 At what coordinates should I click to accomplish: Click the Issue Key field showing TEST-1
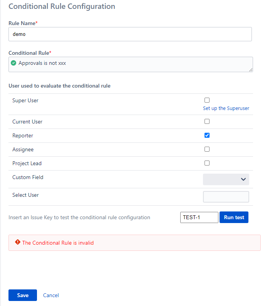pyautogui.click(x=199, y=217)
